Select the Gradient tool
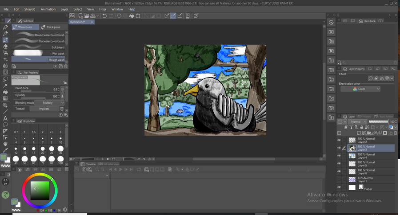Image resolution: width=400 pixels, height=215 pixels. point(5,98)
